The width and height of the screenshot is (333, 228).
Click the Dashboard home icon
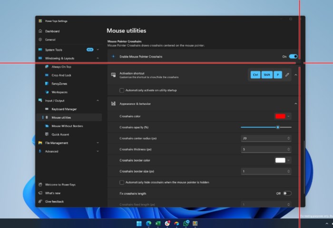click(40, 31)
